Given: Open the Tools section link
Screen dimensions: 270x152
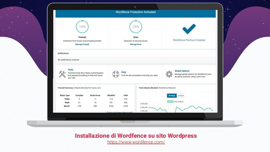Looking at the screenshot, I should pyautogui.click(x=70, y=70).
